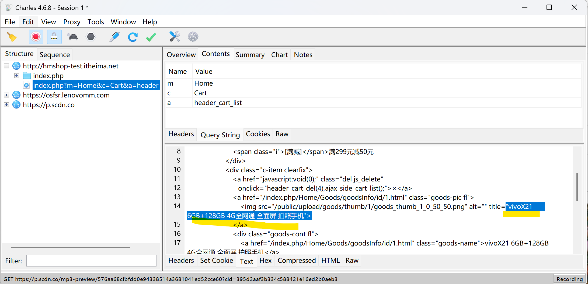The height and width of the screenshot is (284, 588).
Task: Switch to the Summary tab
Action: click(x=250, y=55)
